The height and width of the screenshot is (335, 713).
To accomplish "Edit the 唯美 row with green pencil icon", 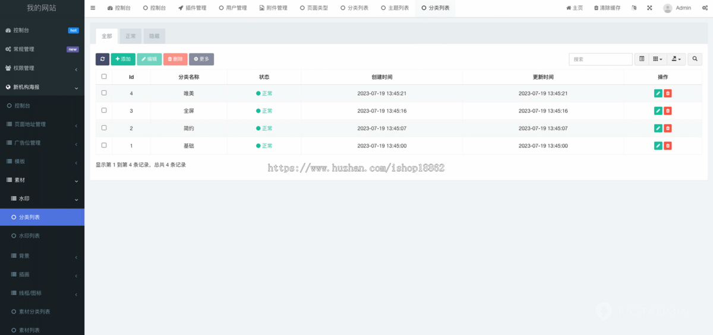I will (x=658, y=93).
